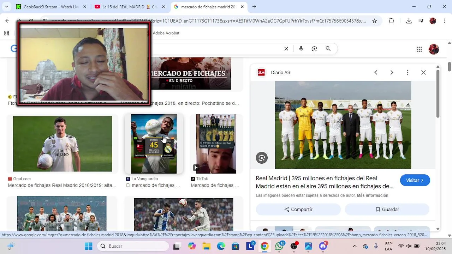Open Real Madrid 395 millones article title

(x=325, y=182)
